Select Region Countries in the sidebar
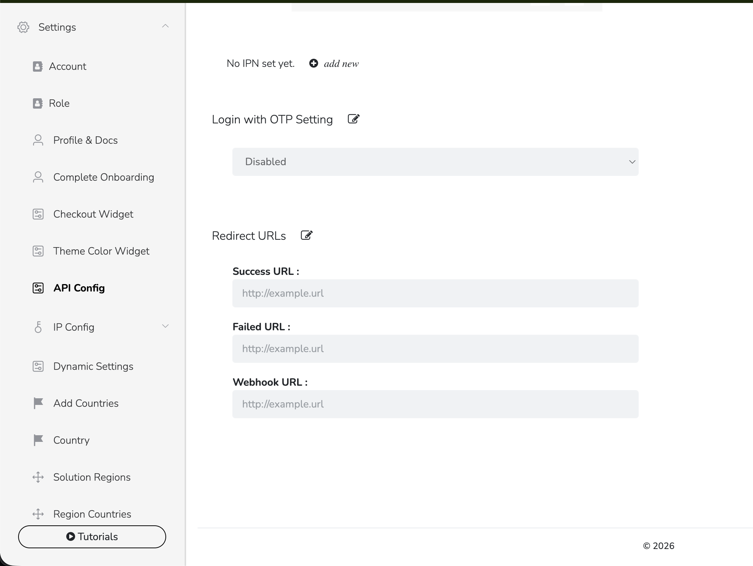This screenshot has height=566, width=753. click(x=92, y=514)
